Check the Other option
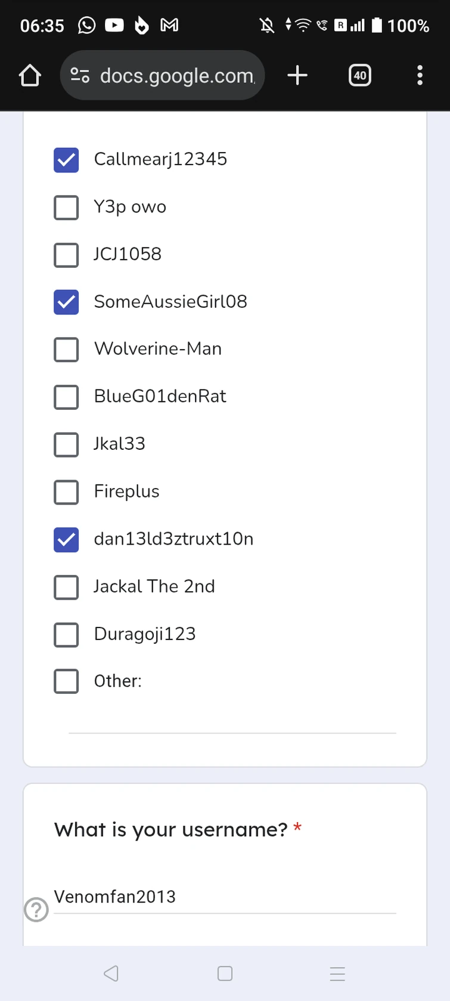 (x=66, y=681)
